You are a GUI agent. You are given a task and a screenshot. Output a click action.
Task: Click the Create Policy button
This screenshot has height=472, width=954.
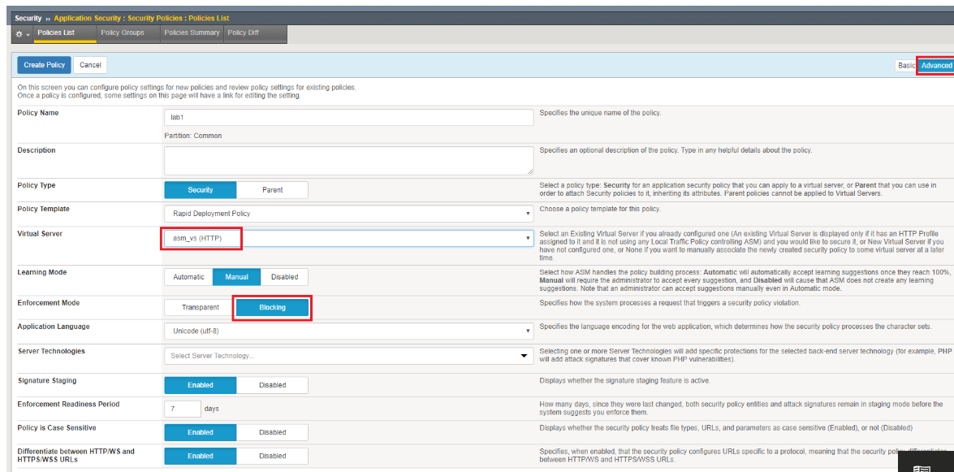tap(44, 64)
